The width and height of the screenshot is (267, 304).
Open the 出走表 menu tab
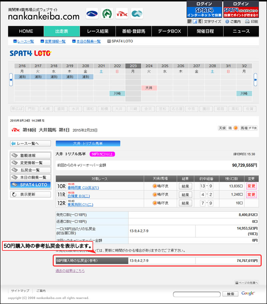[x=62, y=31]
